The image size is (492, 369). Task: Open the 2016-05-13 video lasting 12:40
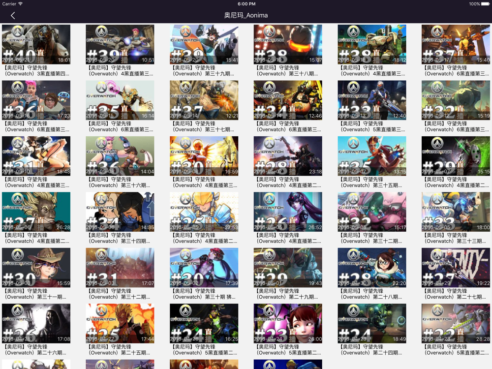[372, 100]
